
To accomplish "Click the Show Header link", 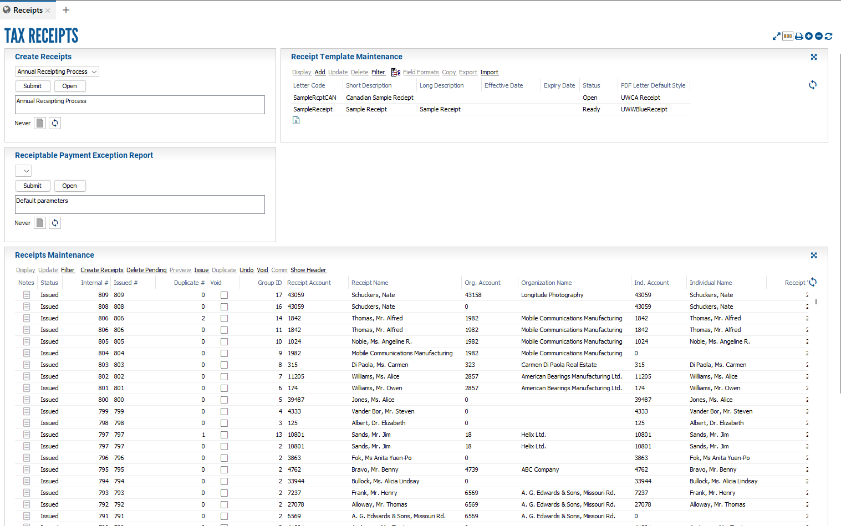I will point(308,270).
